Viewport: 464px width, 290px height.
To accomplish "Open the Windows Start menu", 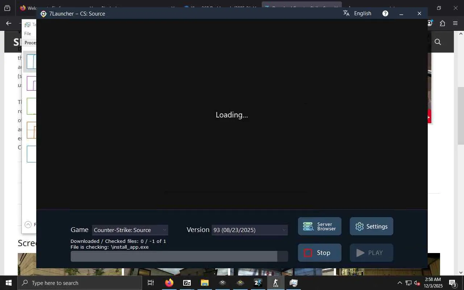I will (x=9, y=283).
